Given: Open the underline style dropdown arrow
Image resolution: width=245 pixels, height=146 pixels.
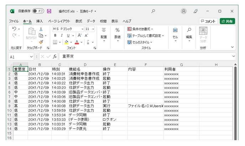Looking at the screenshot, I should (x=73, y=36).
